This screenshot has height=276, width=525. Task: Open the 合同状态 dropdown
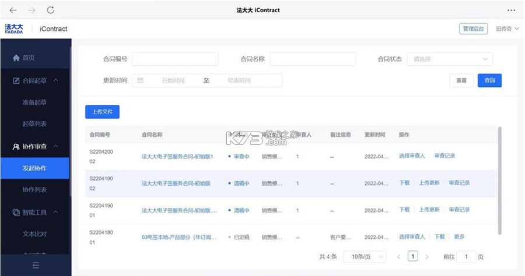click(x=450, y=59)
